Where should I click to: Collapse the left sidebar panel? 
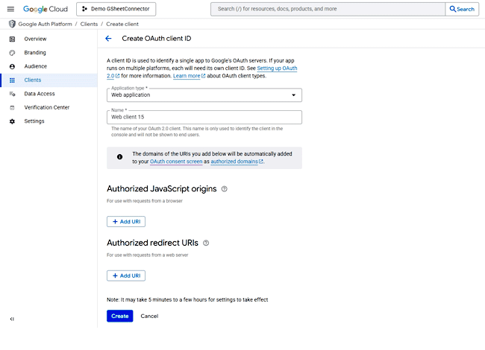(12, 319)
